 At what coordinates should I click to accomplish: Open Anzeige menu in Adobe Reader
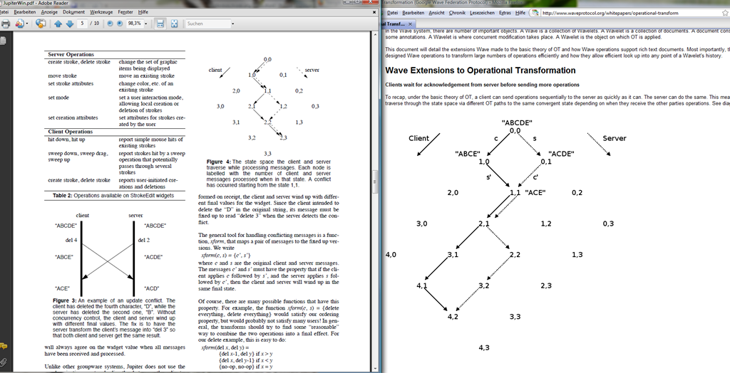click(x=49, y=12)
